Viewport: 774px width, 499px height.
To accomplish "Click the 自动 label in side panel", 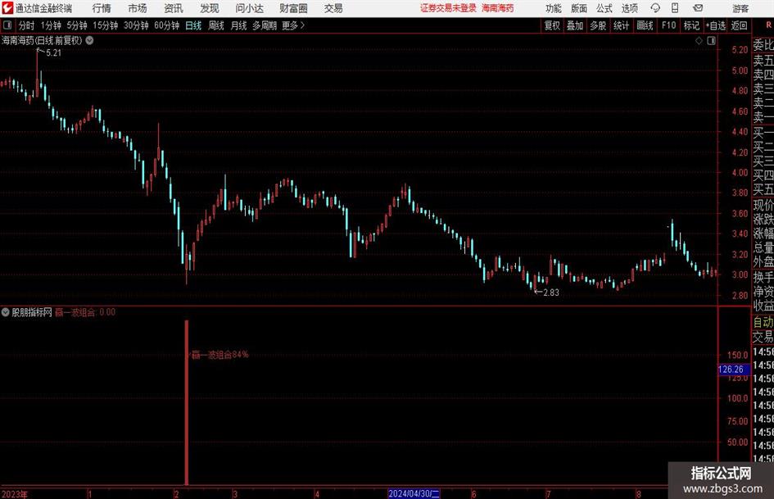I will pyautogui.click(x=763, y=322).
